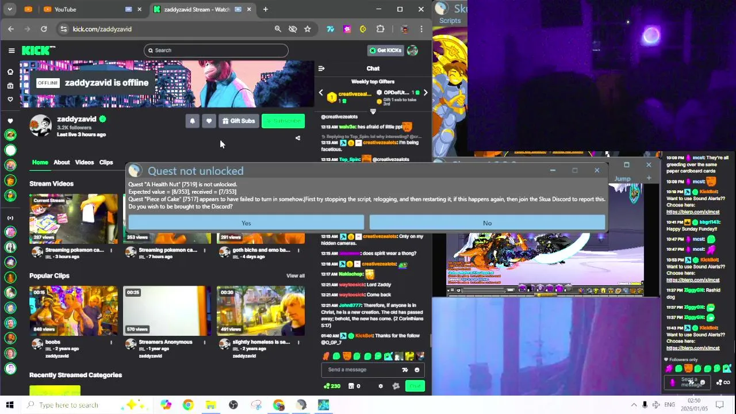Image resolution: width=736 pixels, height=414 pixels.
Task: Toggle the follow heart for zaddyzavid
Action: tap(209, 121)
